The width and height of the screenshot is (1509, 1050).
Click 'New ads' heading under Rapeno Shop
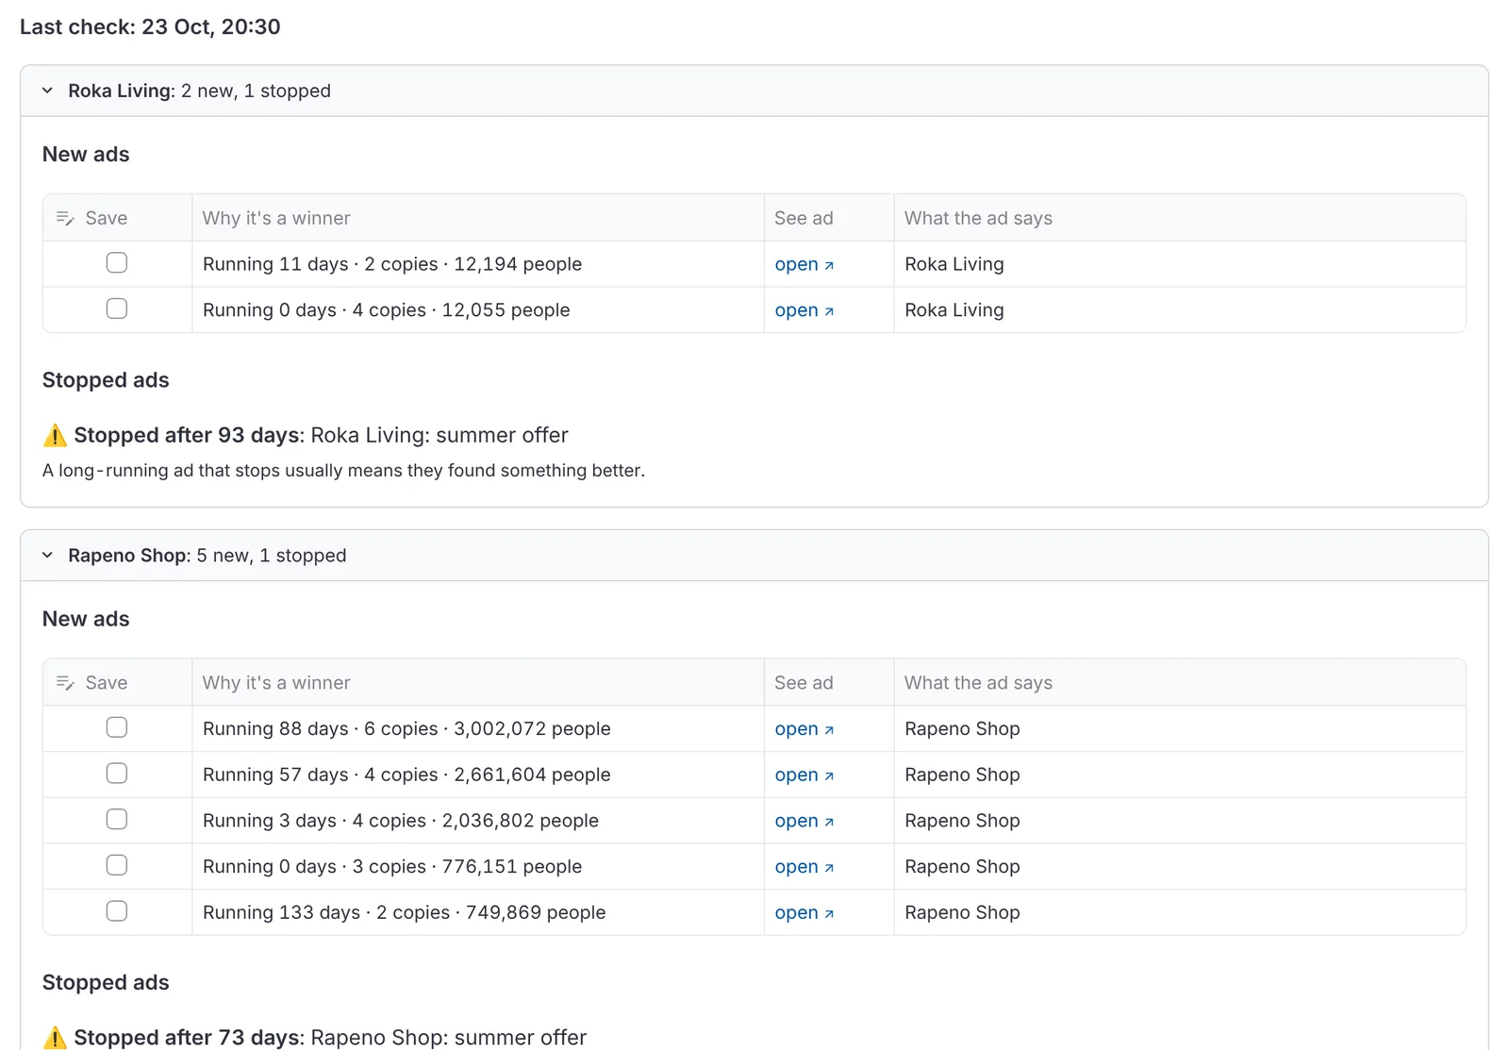(x=86, y=619)
